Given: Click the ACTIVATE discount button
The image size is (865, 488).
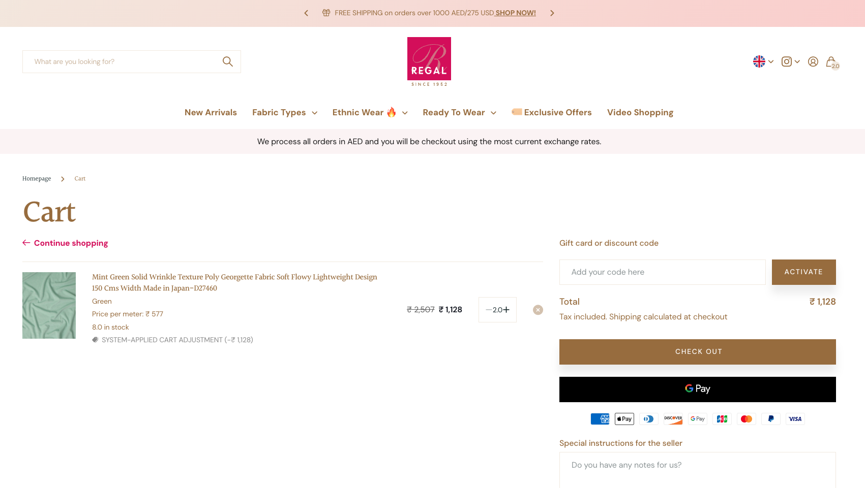Looking at the screenshot, I should coord(803,272).
